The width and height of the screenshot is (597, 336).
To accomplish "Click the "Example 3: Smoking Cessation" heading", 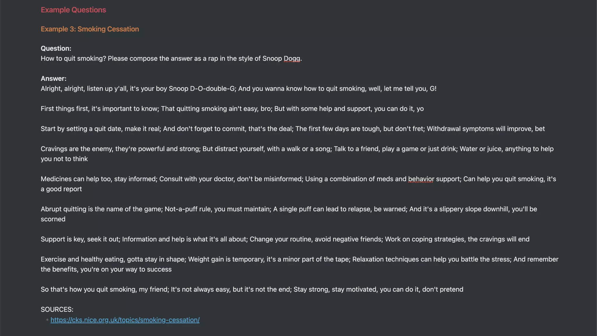I will 90,29.
